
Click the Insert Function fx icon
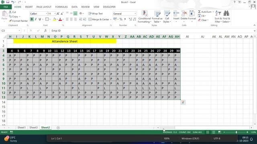pyautogui.click(x=45, y=31)
